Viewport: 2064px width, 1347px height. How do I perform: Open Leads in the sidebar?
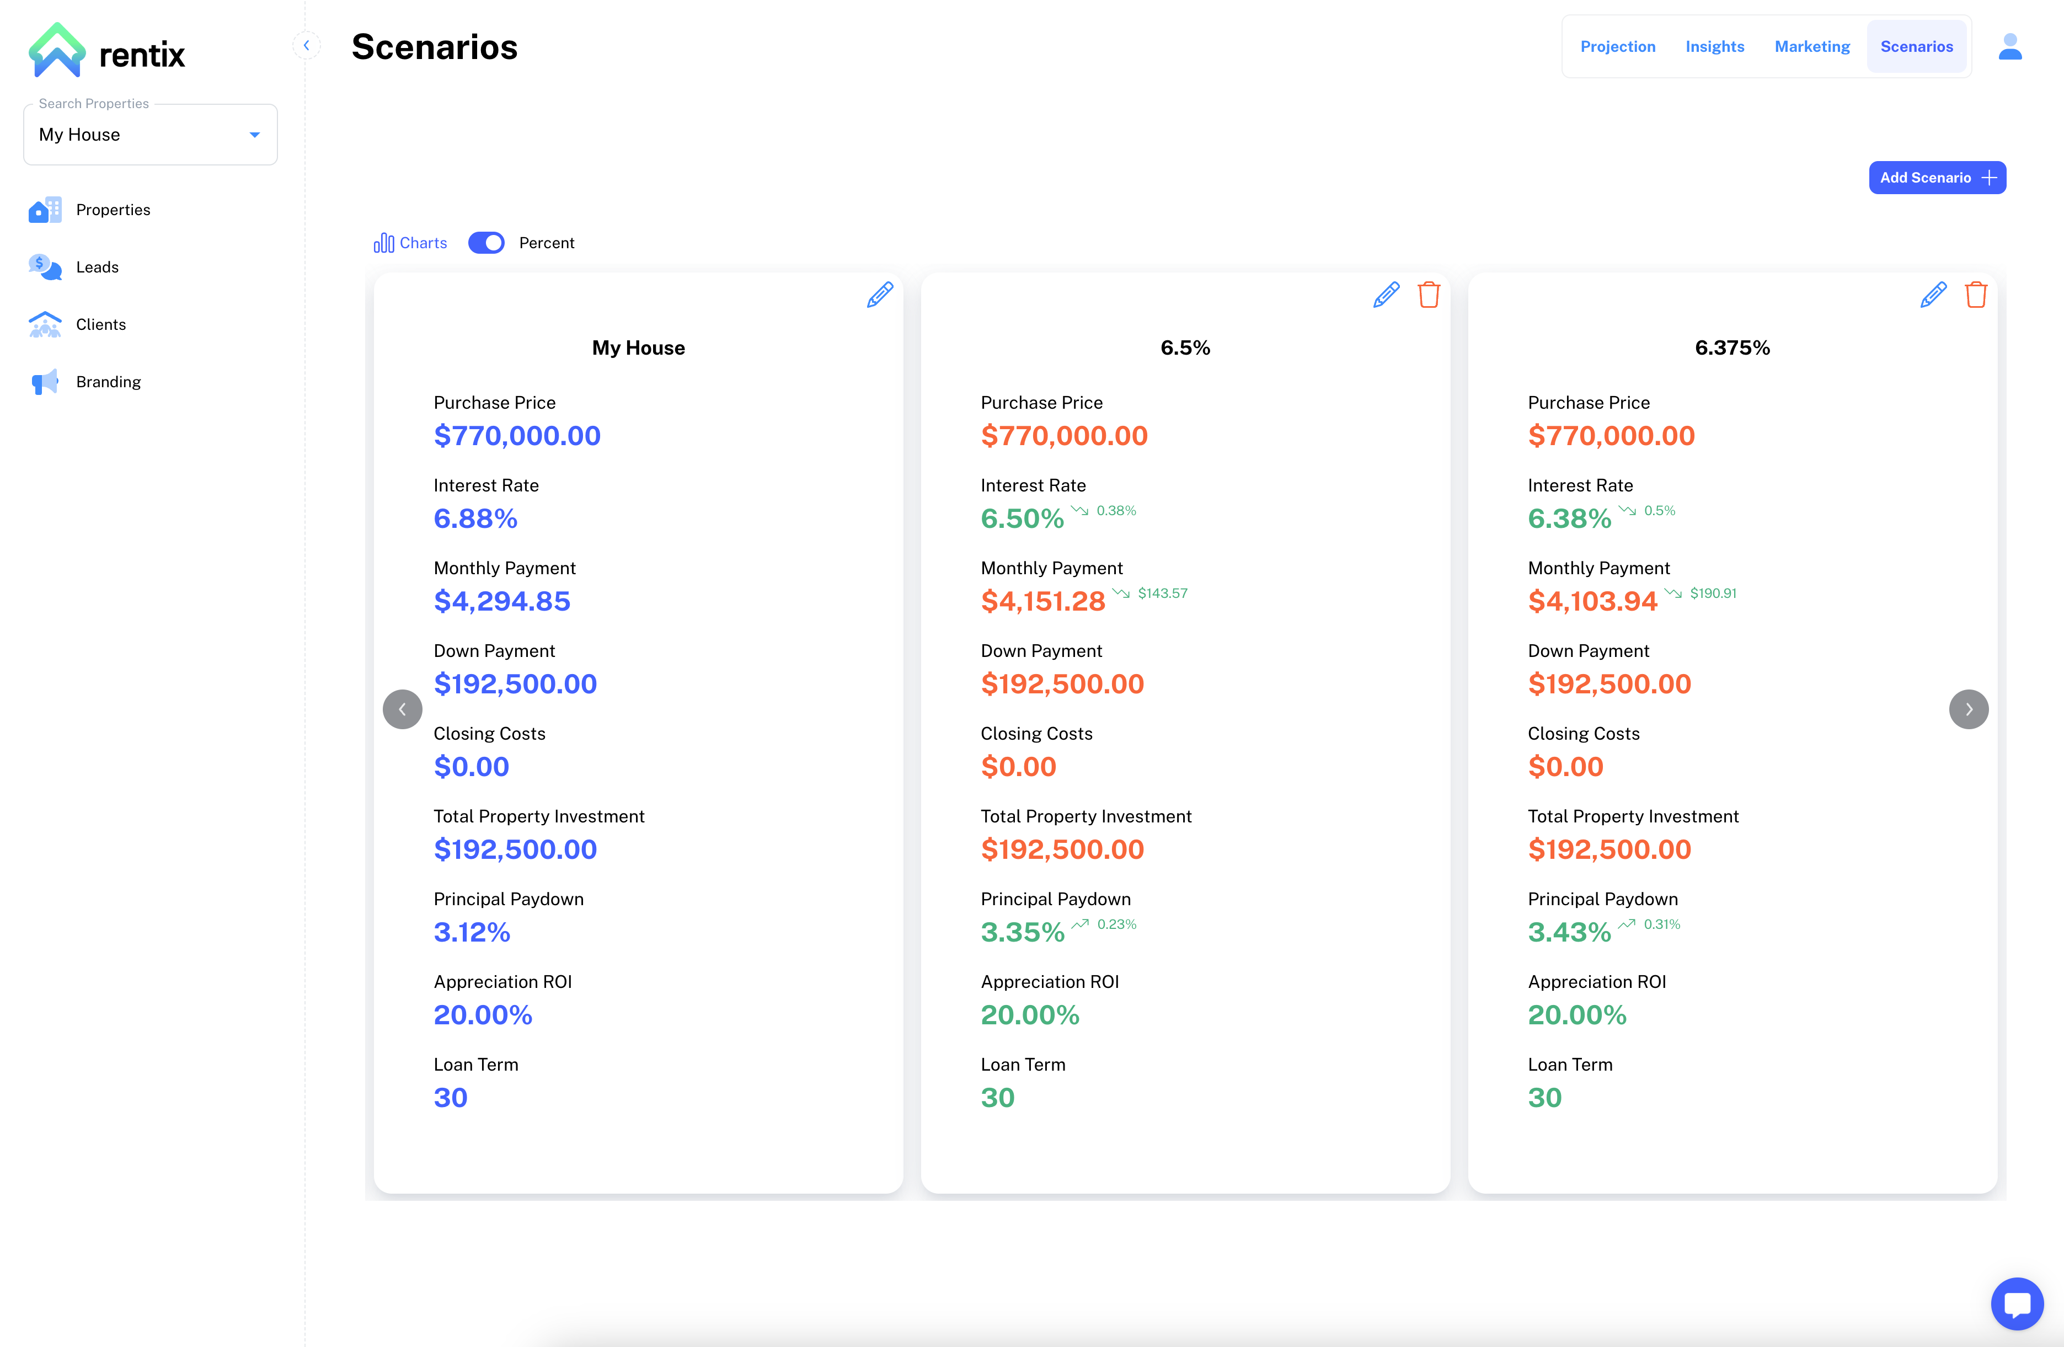[x=97, y=267]
